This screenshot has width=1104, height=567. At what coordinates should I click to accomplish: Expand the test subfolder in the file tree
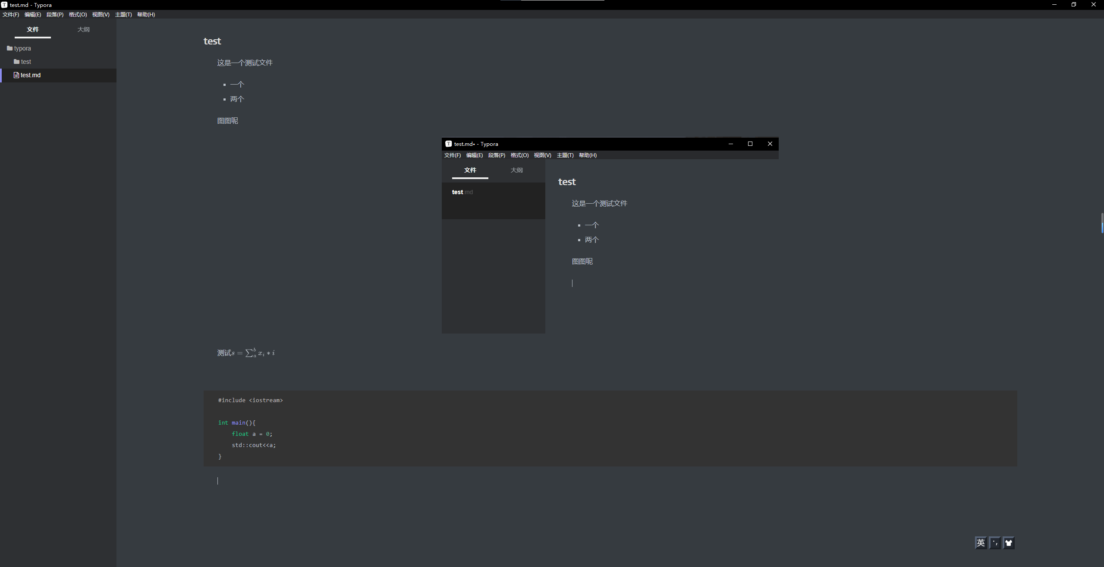click(26, 62)
